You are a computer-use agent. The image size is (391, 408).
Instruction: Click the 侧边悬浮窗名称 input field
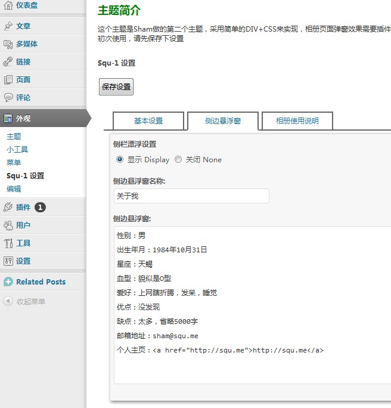(x=191, y=196)
